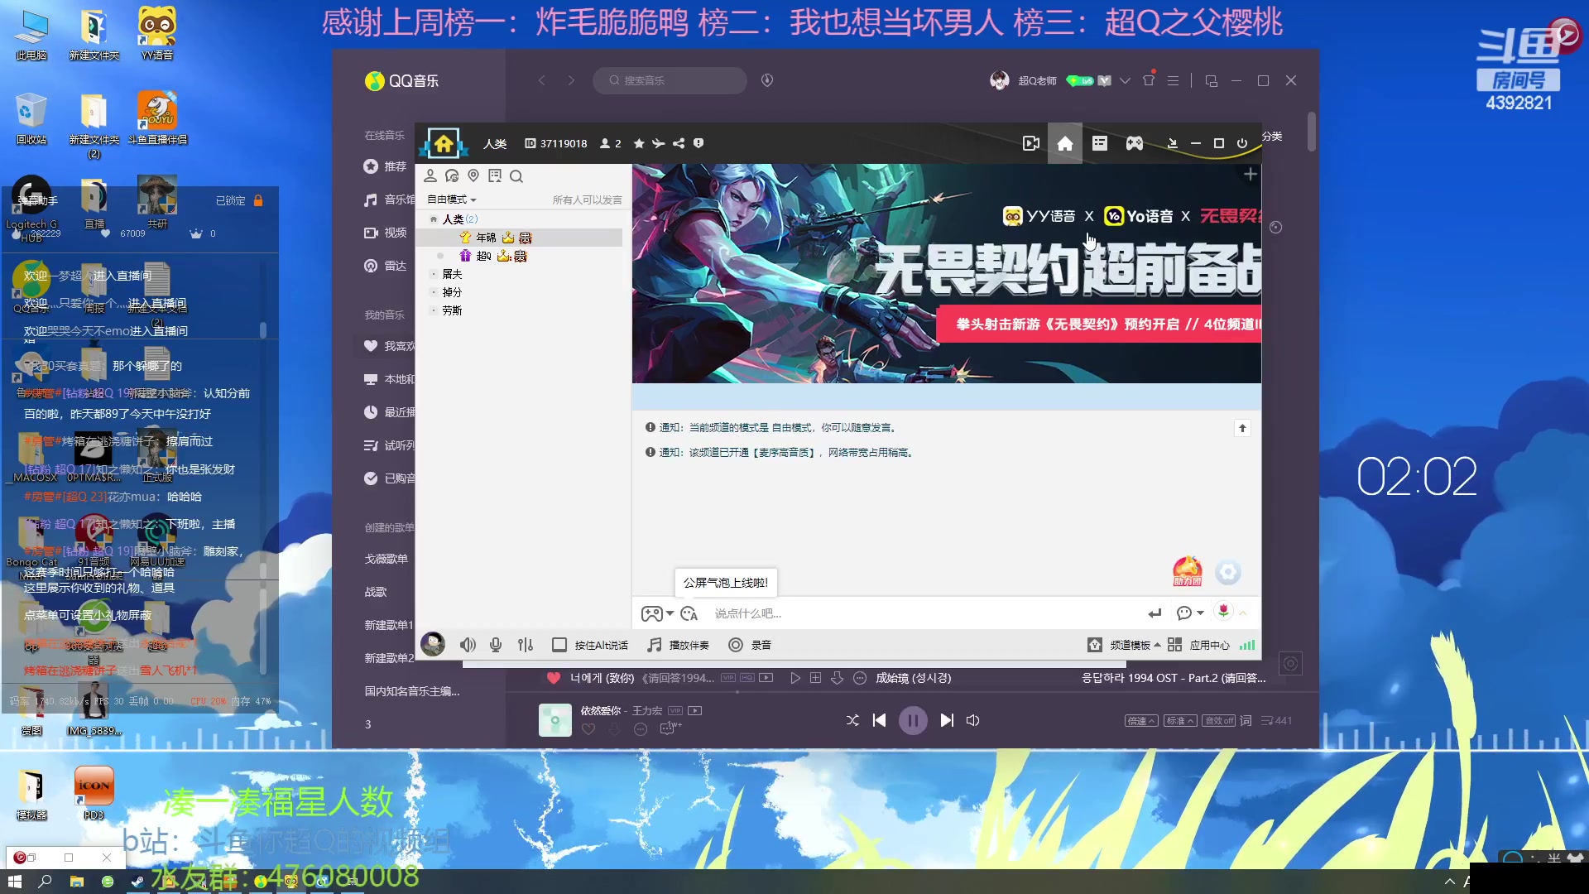Search channel users with magnifier icon
Screen dimensions: 1589x894
[516, 175]
